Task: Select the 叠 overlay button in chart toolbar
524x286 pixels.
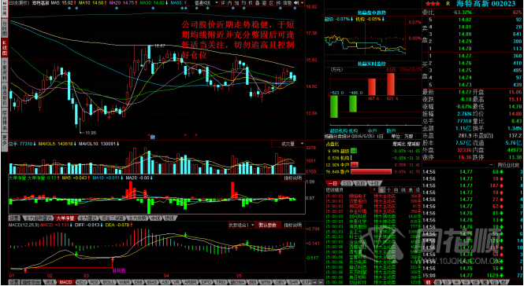Action: [258, 2]
